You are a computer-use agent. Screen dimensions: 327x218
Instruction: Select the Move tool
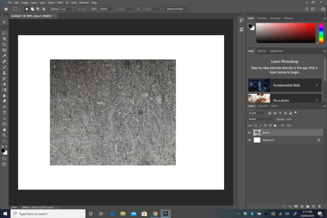4,22
